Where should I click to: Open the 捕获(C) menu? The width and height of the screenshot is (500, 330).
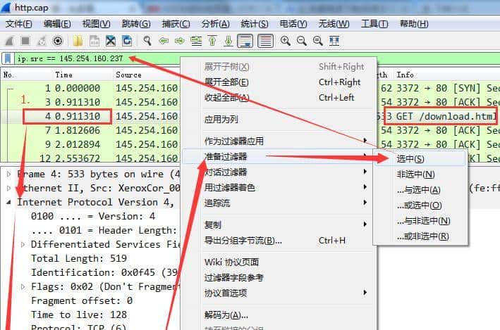click(176, 24)
